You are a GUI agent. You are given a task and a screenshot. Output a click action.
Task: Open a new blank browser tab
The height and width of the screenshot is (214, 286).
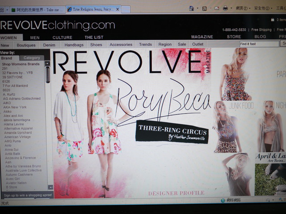pos(126,9)
